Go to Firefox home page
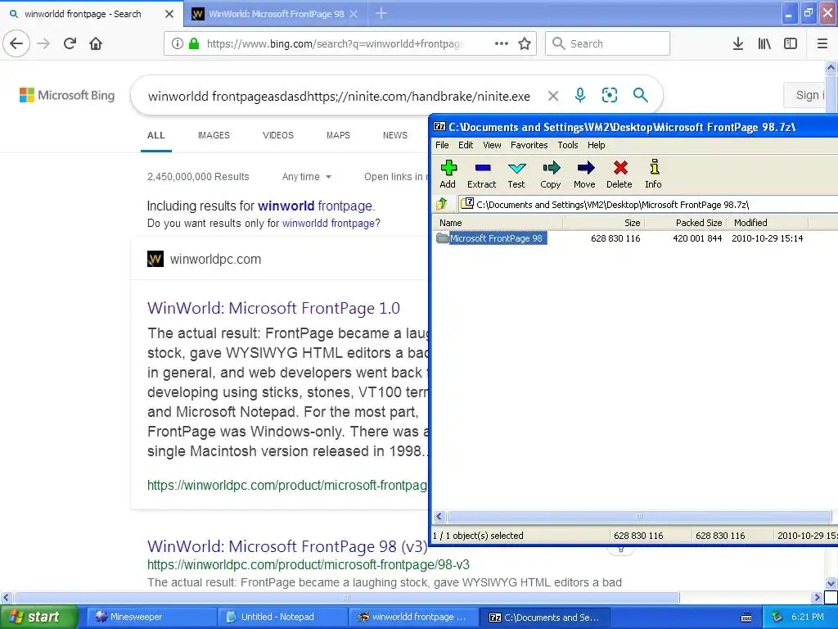 [x=96, y=43]
